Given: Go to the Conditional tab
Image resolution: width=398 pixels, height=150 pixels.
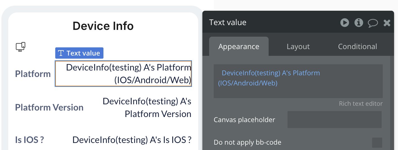Looking at the screenshot, I should (357, 47).
